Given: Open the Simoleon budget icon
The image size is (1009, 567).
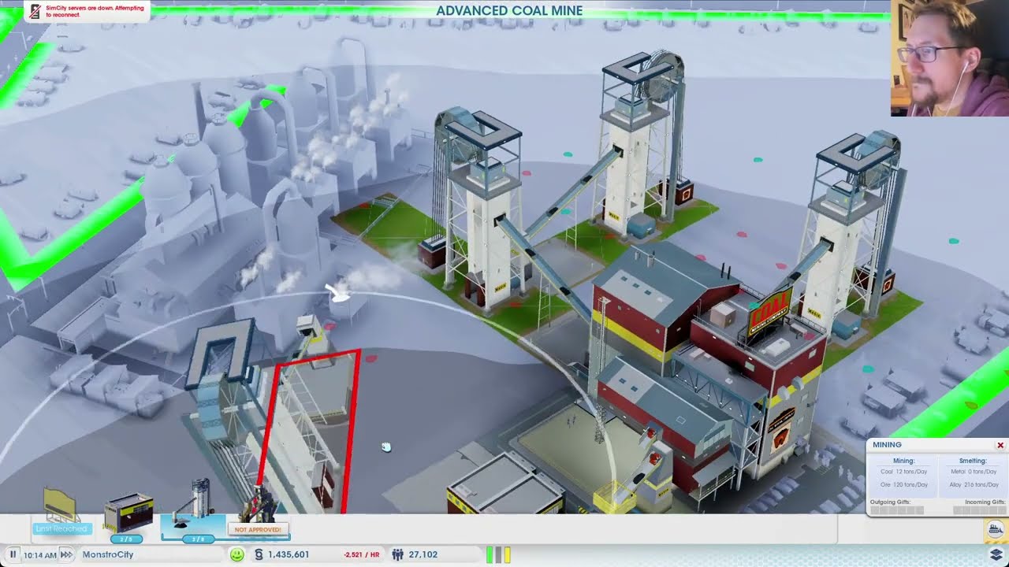Looking at the screenshot, I should point(259,554).
